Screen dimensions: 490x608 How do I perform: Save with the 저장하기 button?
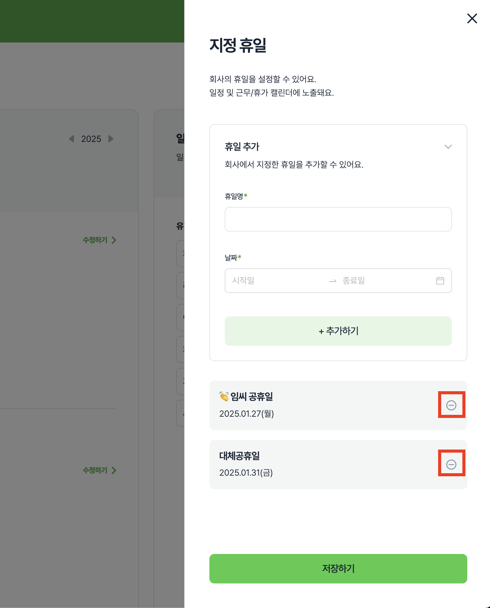point(338,569)
